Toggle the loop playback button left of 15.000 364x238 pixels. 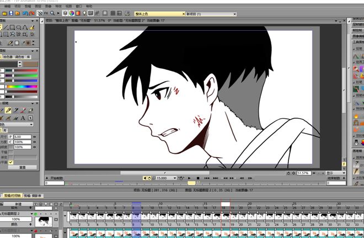click(x=149, y=178)
